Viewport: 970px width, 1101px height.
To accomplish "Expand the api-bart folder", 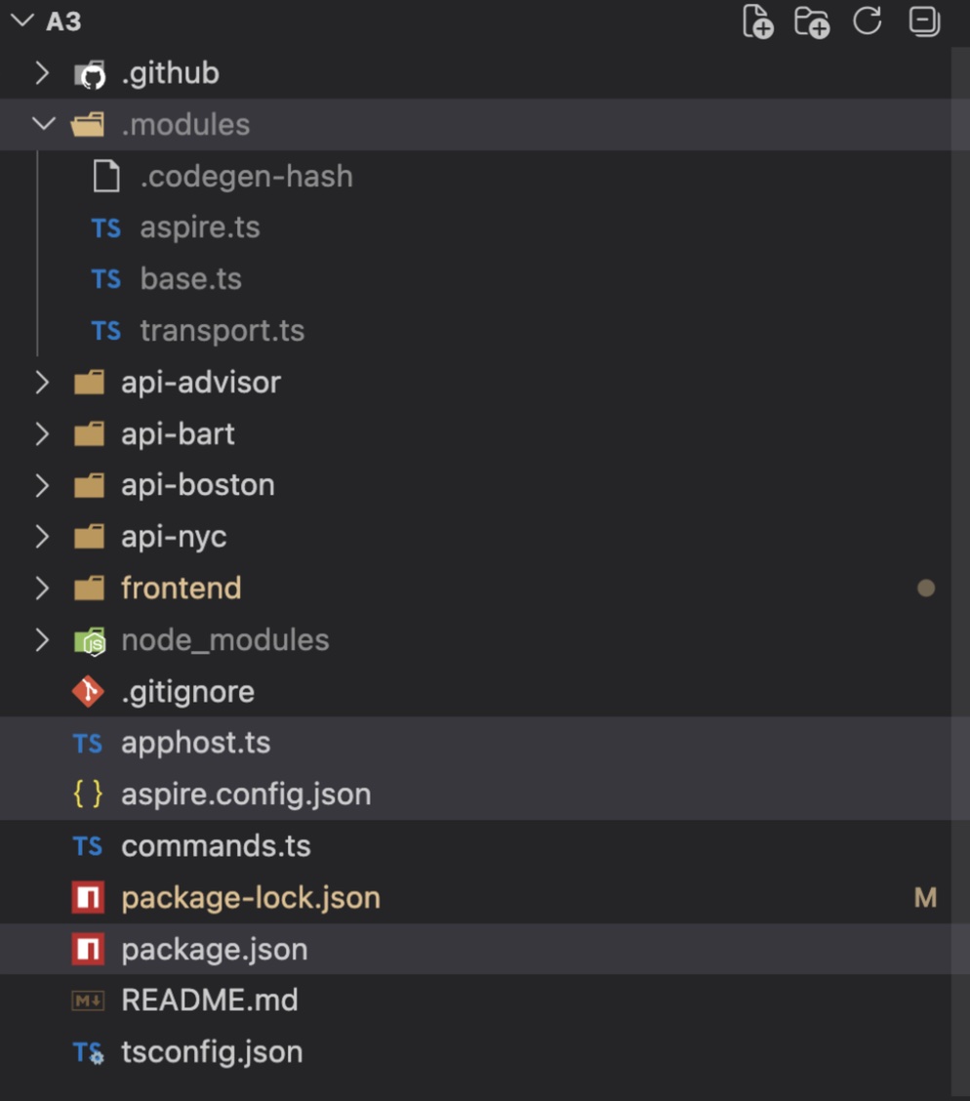I will coord(41,433).
